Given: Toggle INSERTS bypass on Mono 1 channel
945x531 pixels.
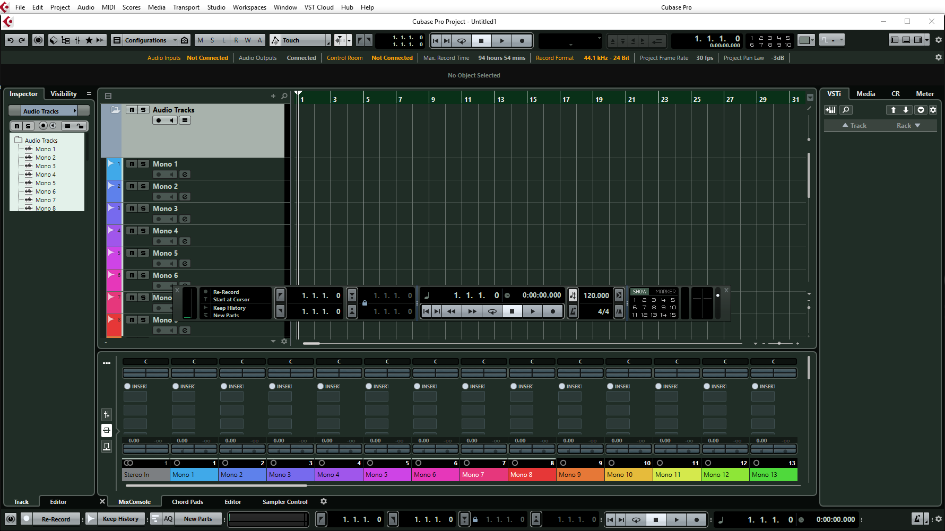Looking at the screenshot, I should (x=175, y=386).
